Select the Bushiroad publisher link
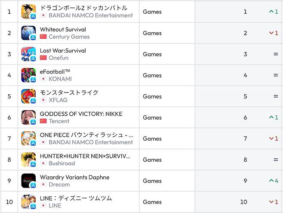Viewport: 283px width, 213px height. (x=62, y=164)
